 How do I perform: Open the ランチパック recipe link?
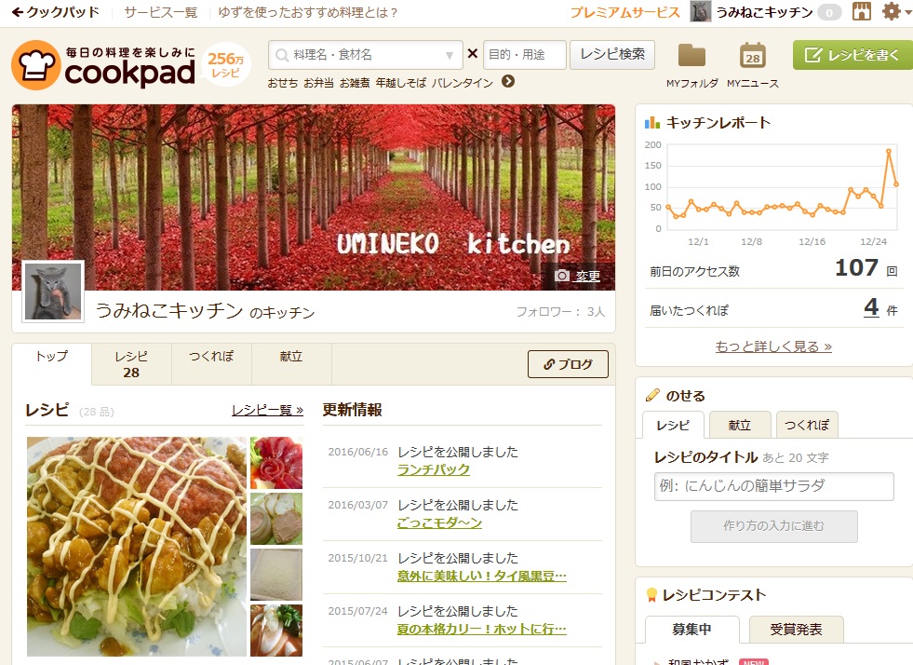[434, 469]
